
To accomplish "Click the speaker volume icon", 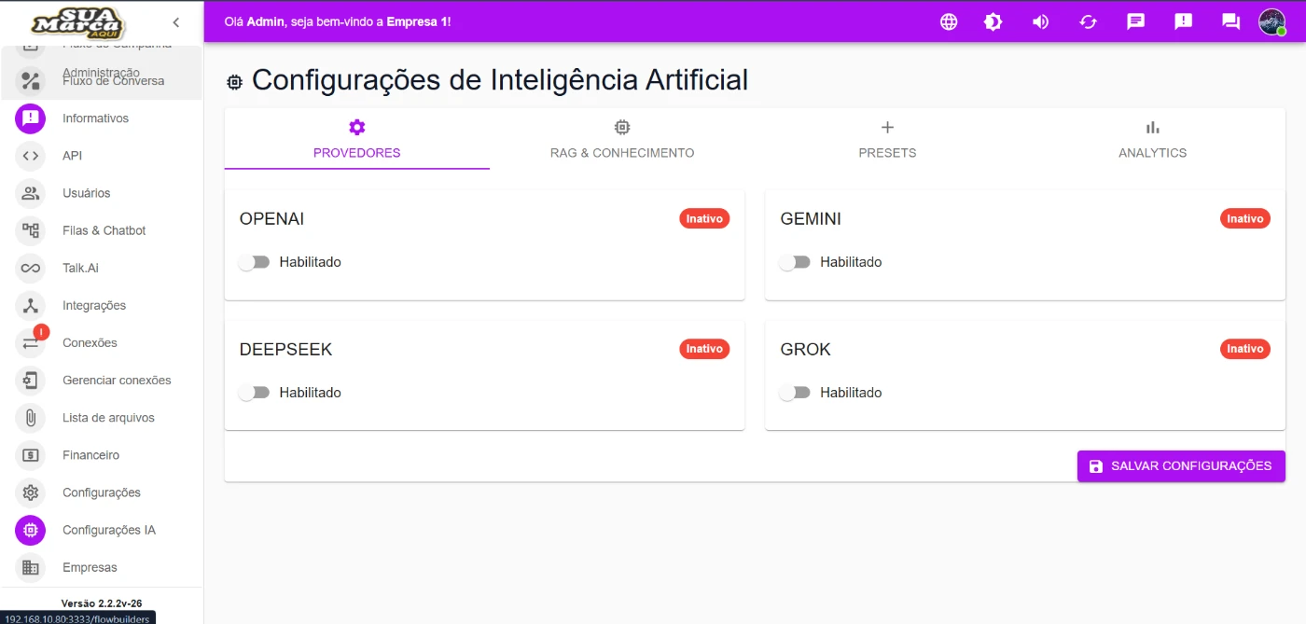I will 1040,21.
